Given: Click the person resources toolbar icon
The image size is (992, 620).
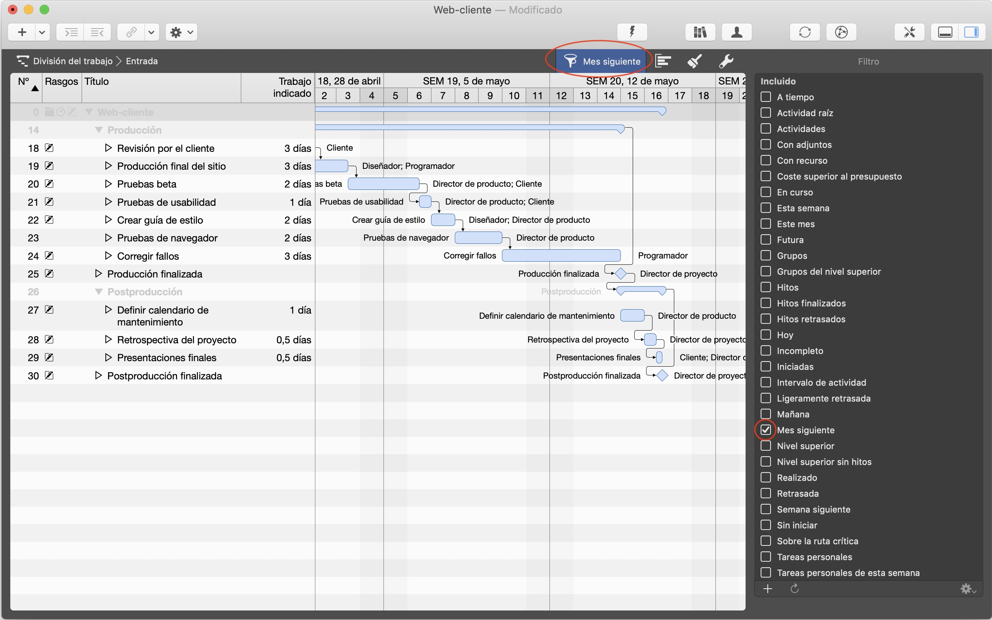Looking at the screenshot, I should (736, 32).
